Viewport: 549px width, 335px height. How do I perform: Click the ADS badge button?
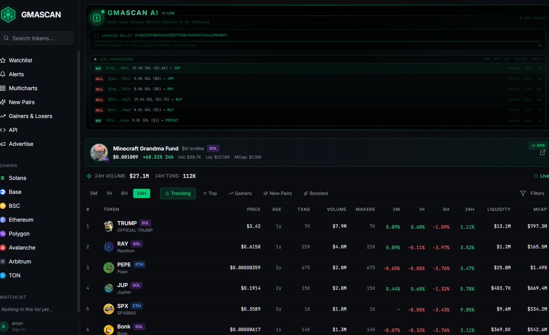[x=538, y=145]
